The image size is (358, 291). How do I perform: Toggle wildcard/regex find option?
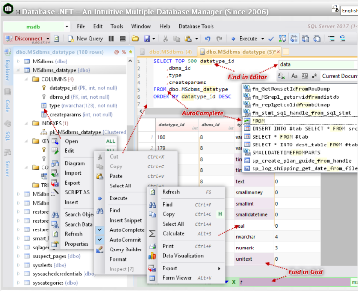coord(315,76)
